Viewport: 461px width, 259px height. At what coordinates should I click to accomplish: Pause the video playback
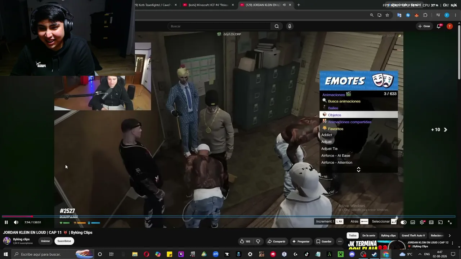coord(6,222)
